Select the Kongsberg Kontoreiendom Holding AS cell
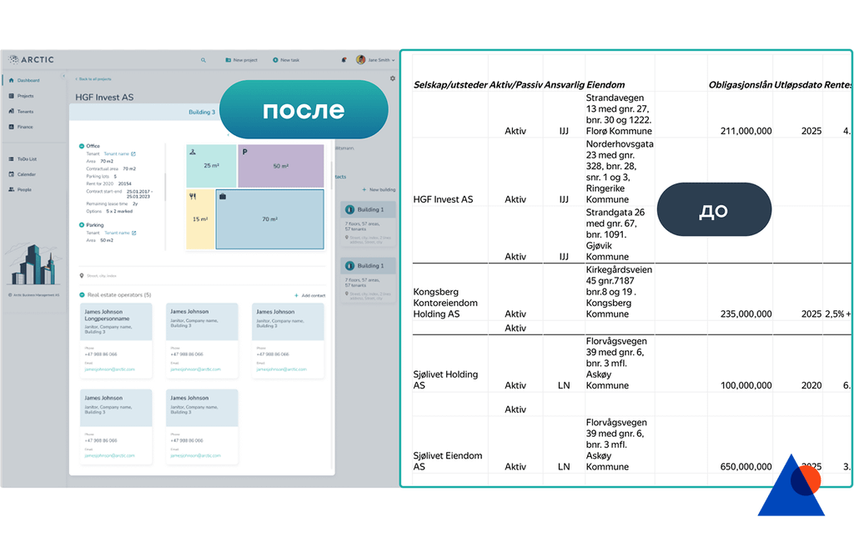The image size is (854, 537). 450,293
